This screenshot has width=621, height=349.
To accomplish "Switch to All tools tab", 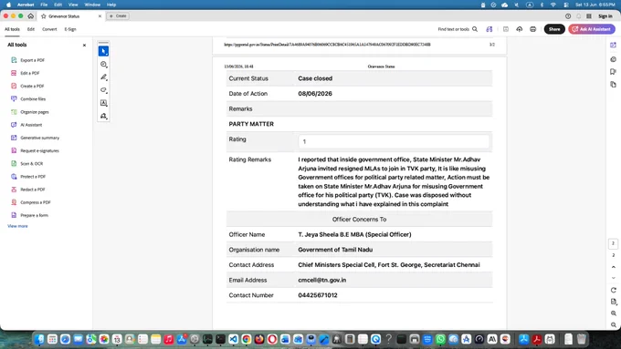I will (x=12, y=29).
